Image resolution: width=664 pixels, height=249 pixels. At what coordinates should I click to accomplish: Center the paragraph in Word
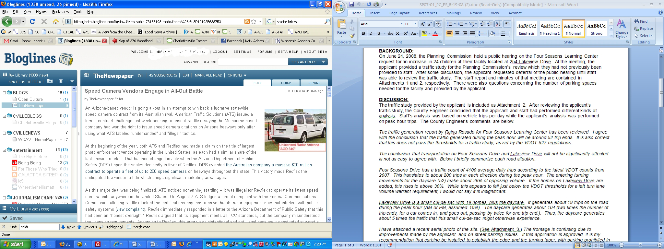(x=457, y=33)
